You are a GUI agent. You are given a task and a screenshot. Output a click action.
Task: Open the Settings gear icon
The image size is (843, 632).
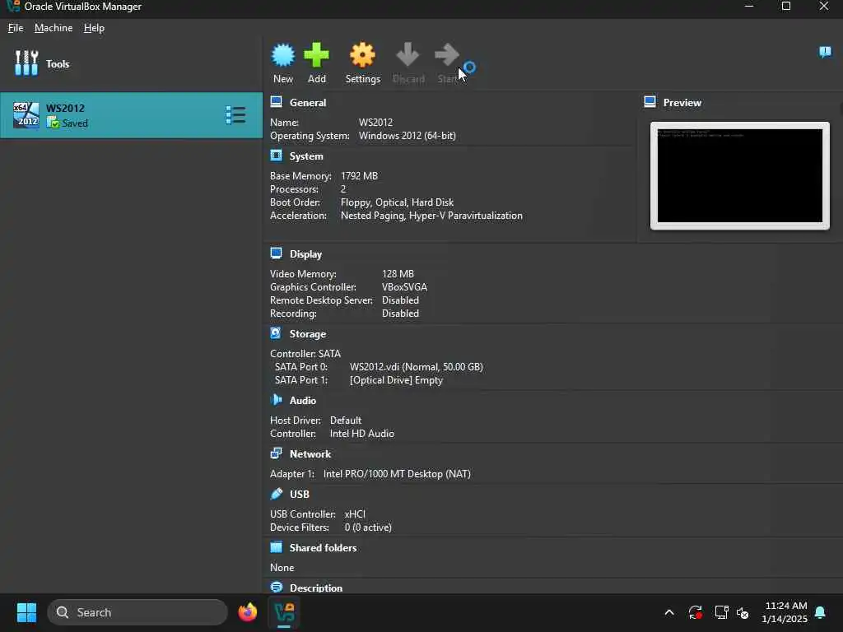tap(362, 55)
